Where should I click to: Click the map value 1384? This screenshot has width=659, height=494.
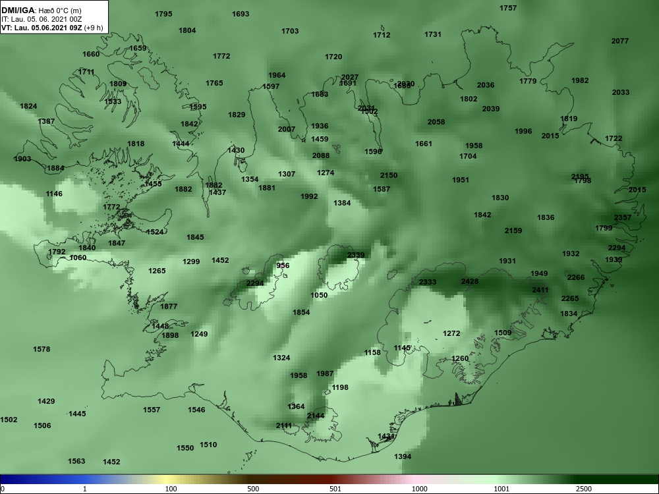342,203
